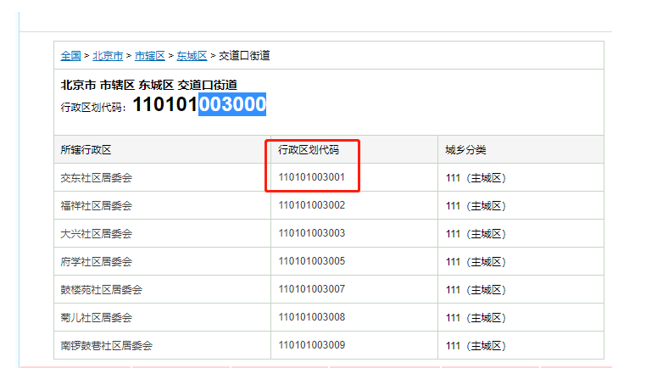Viewport: 646px width, 368px height.
Task: Open the 全国 breadcrumb link
Action: click(70, 56)
